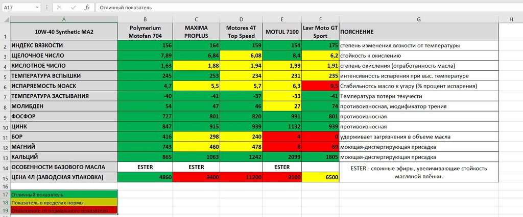The width and height of the screenshot is (523, 217).
Task: Click the price cell 6500
Action: pos(320,177)
